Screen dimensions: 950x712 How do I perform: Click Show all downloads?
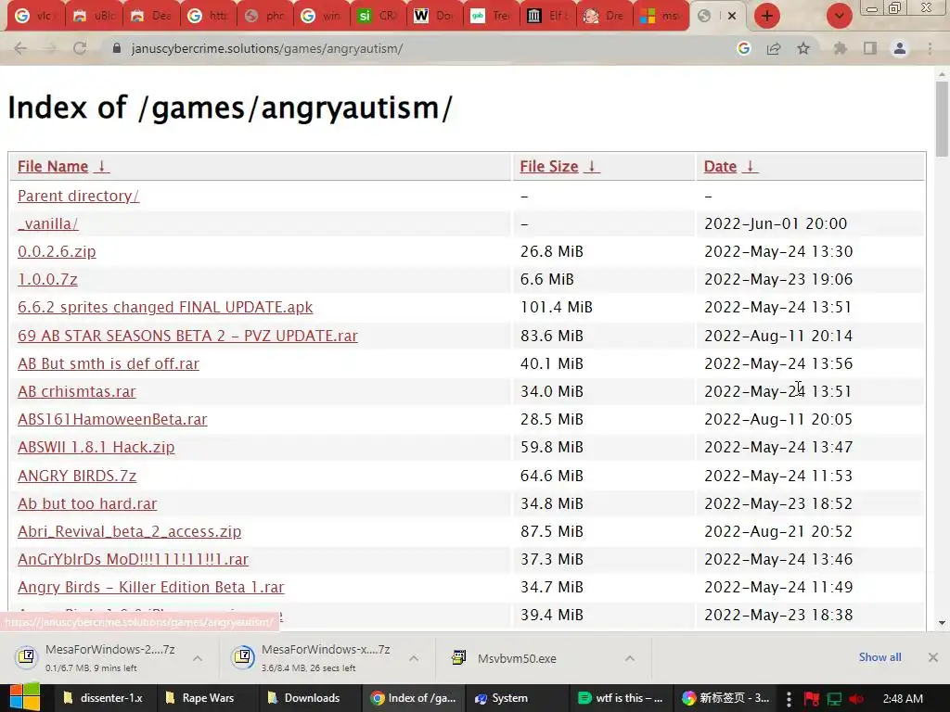(x=879, y=657)
